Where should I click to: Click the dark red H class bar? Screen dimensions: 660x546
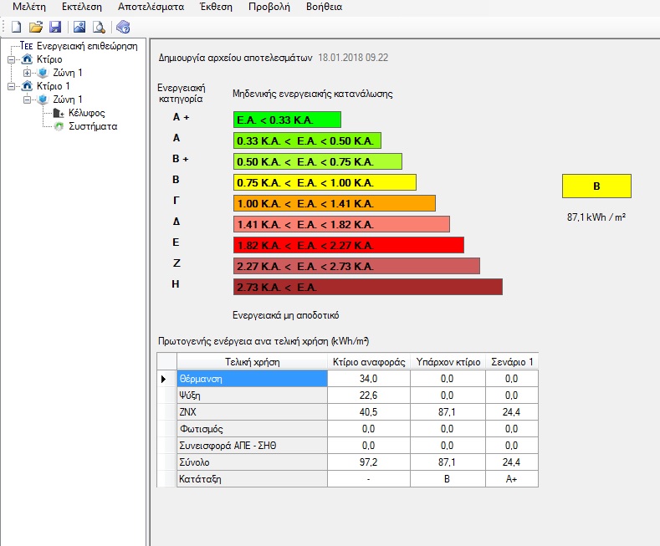tap(368, 287)
